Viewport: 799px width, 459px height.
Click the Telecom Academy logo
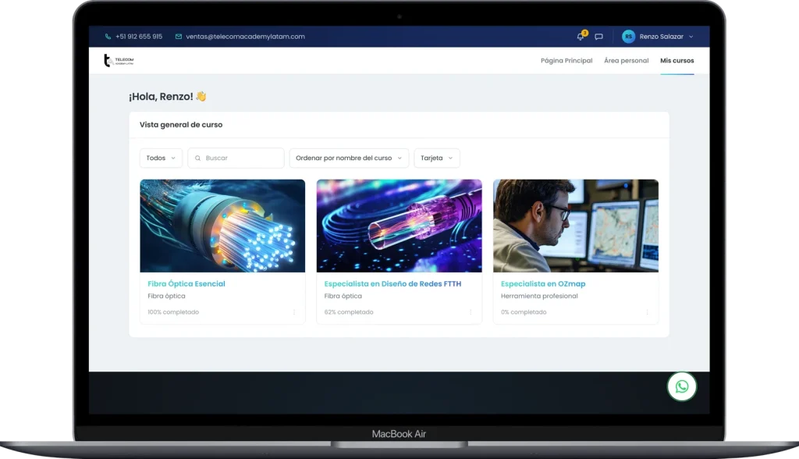click(x=119, y=61)
